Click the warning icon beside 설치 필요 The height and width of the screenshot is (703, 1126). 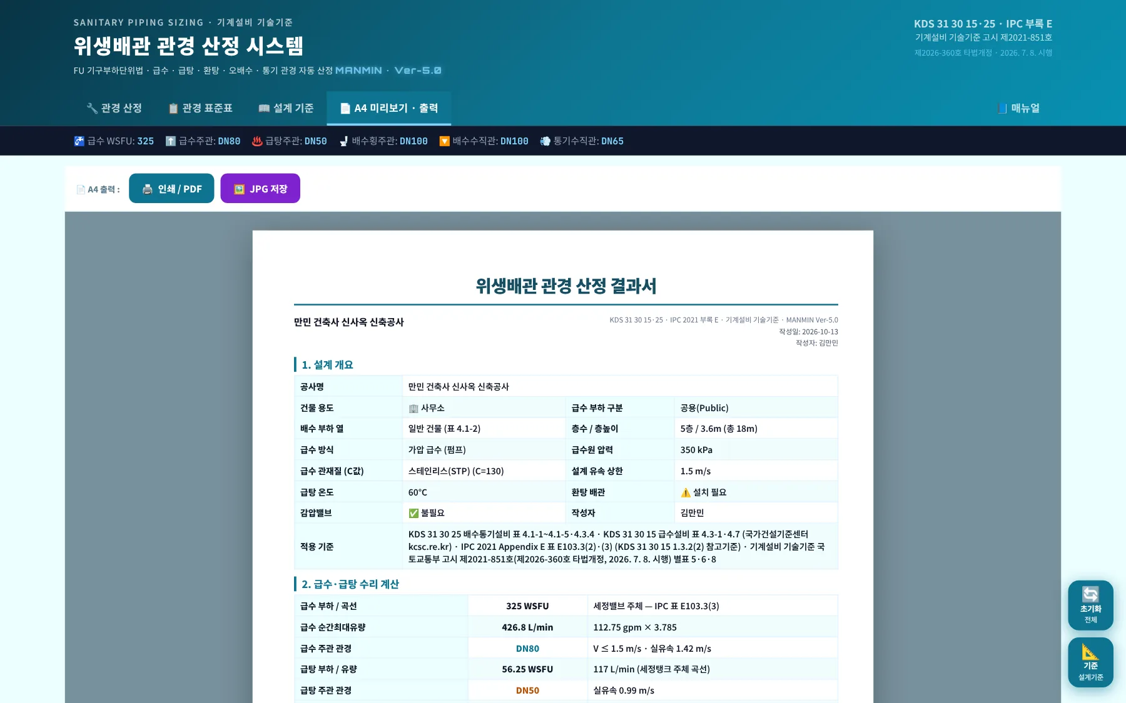coord(686,492)
